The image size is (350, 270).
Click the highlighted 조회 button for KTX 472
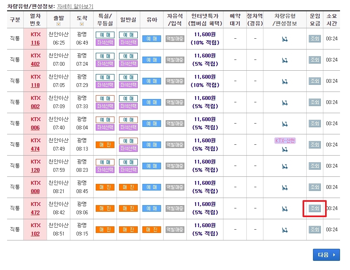click(314, 208)
